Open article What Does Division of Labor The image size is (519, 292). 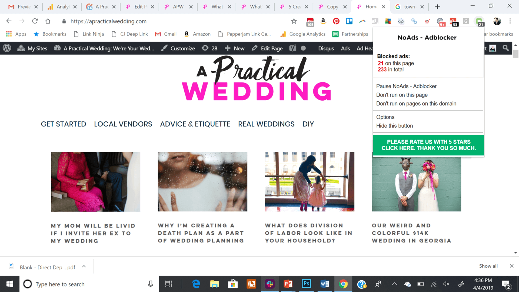tap(309, 233)
